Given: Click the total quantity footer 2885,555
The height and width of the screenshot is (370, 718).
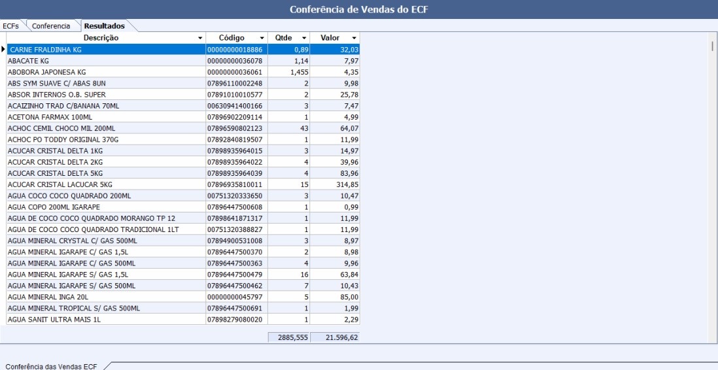Looking at the screenshot, I should tap(288, 337).
